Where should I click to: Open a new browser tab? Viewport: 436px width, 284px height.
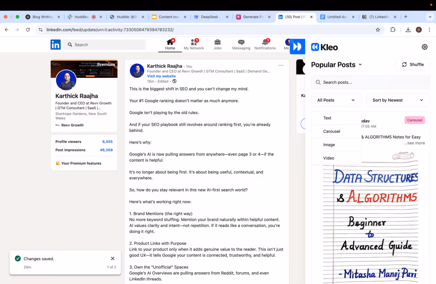[x=406, y=17]
